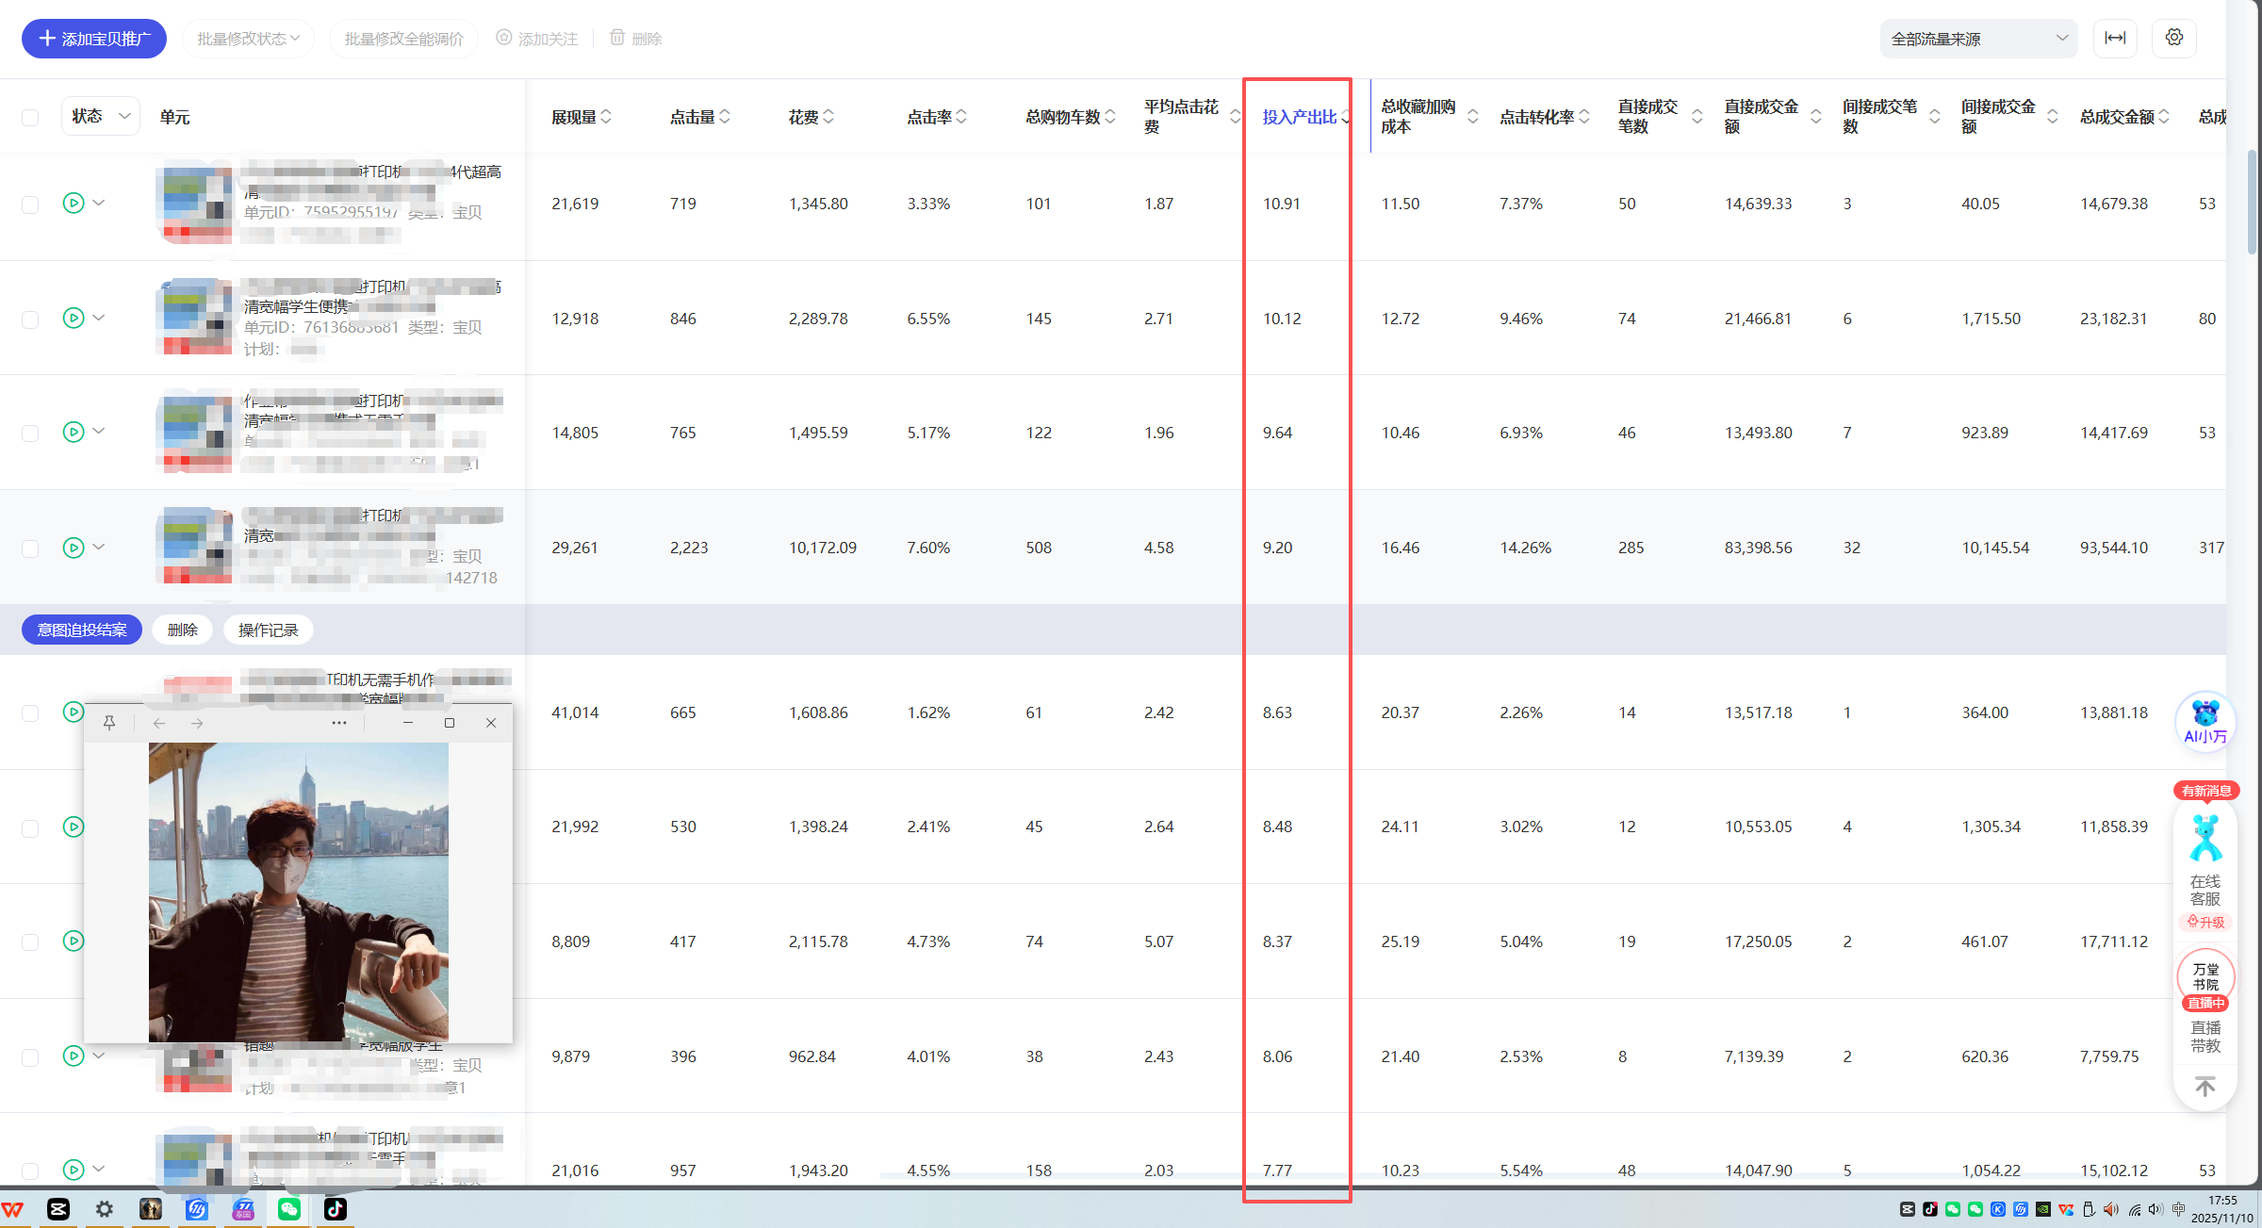
Task: Expand status chevron for the 21,016 row
Action: [x=99, y=1169]
